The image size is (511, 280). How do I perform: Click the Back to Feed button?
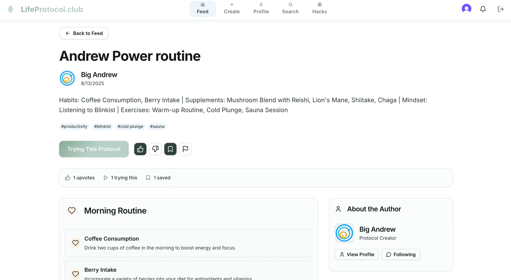[x=84, y=33]
